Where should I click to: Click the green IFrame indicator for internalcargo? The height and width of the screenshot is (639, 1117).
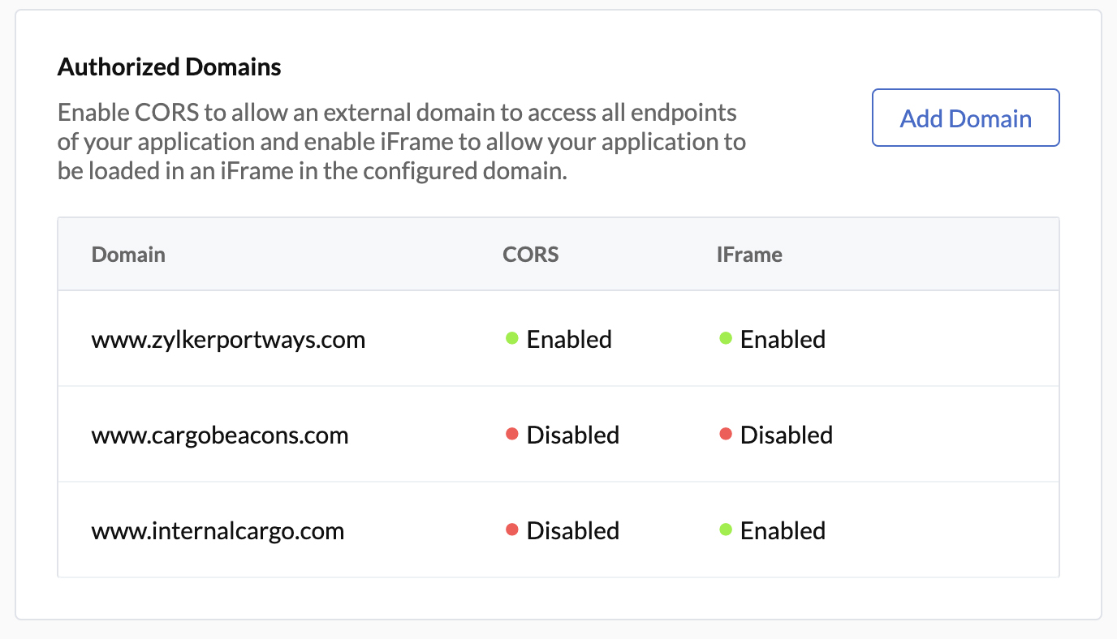[x=725, y=530]
